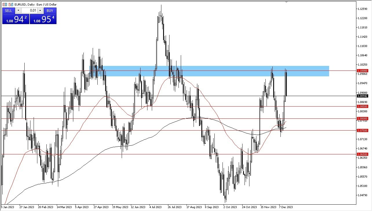
Task: Select the 1.08500 red price level label
Action: pos(362,107)
